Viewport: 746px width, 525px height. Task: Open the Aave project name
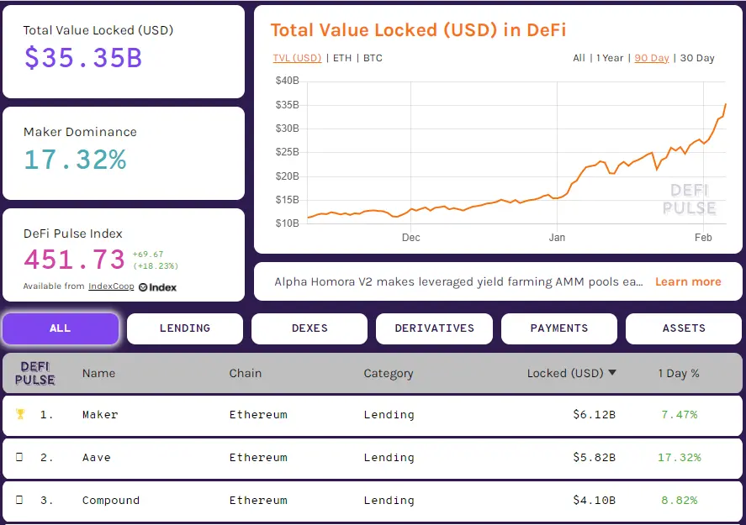pyautogui.click(x=97, y=458)
